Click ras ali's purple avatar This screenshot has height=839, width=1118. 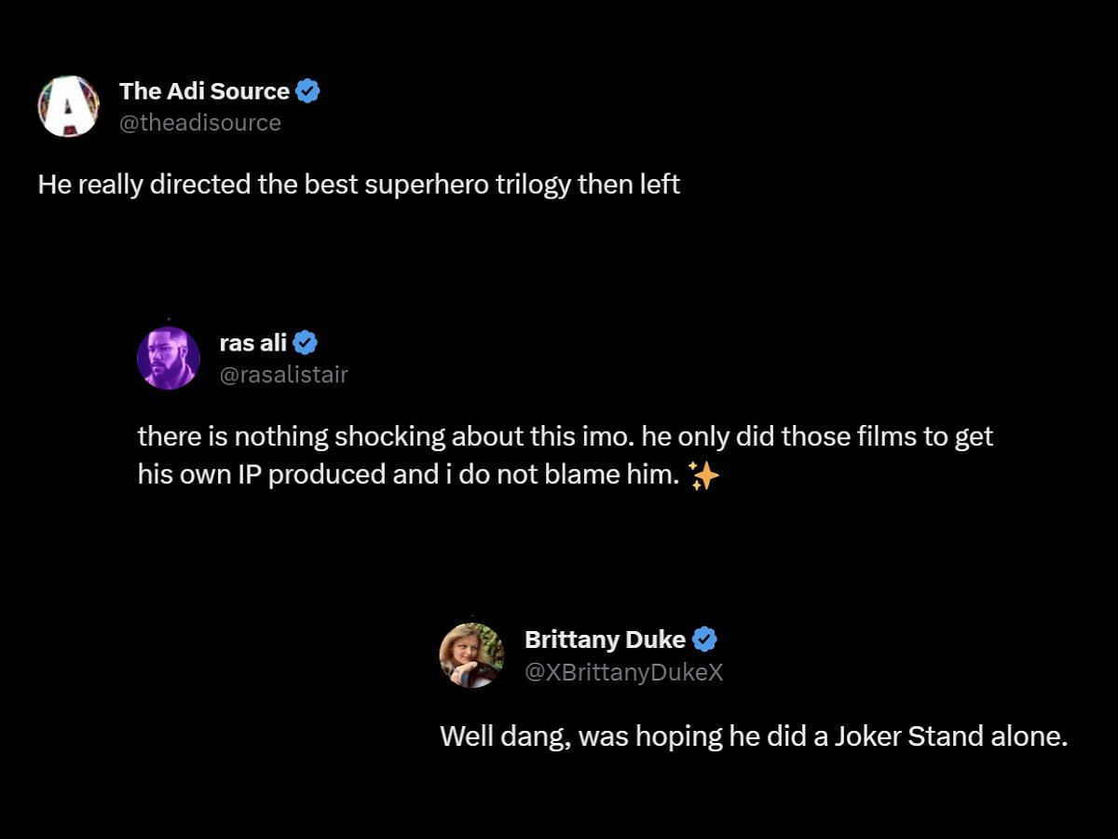point(169,358)
